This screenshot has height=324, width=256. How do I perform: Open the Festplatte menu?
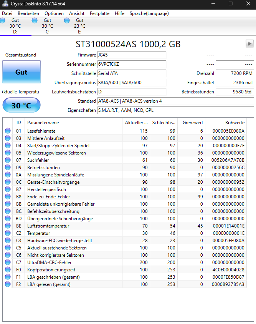[100, 13]
